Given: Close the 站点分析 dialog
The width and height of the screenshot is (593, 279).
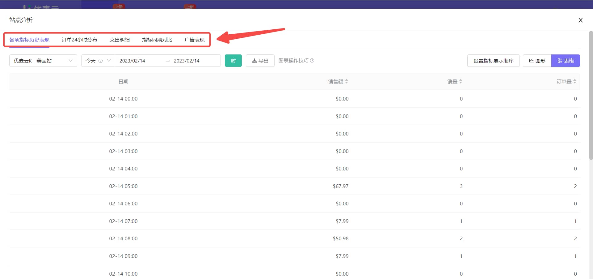Looking at the screenshot, I should pyautogui.click(x=580, y=20).
